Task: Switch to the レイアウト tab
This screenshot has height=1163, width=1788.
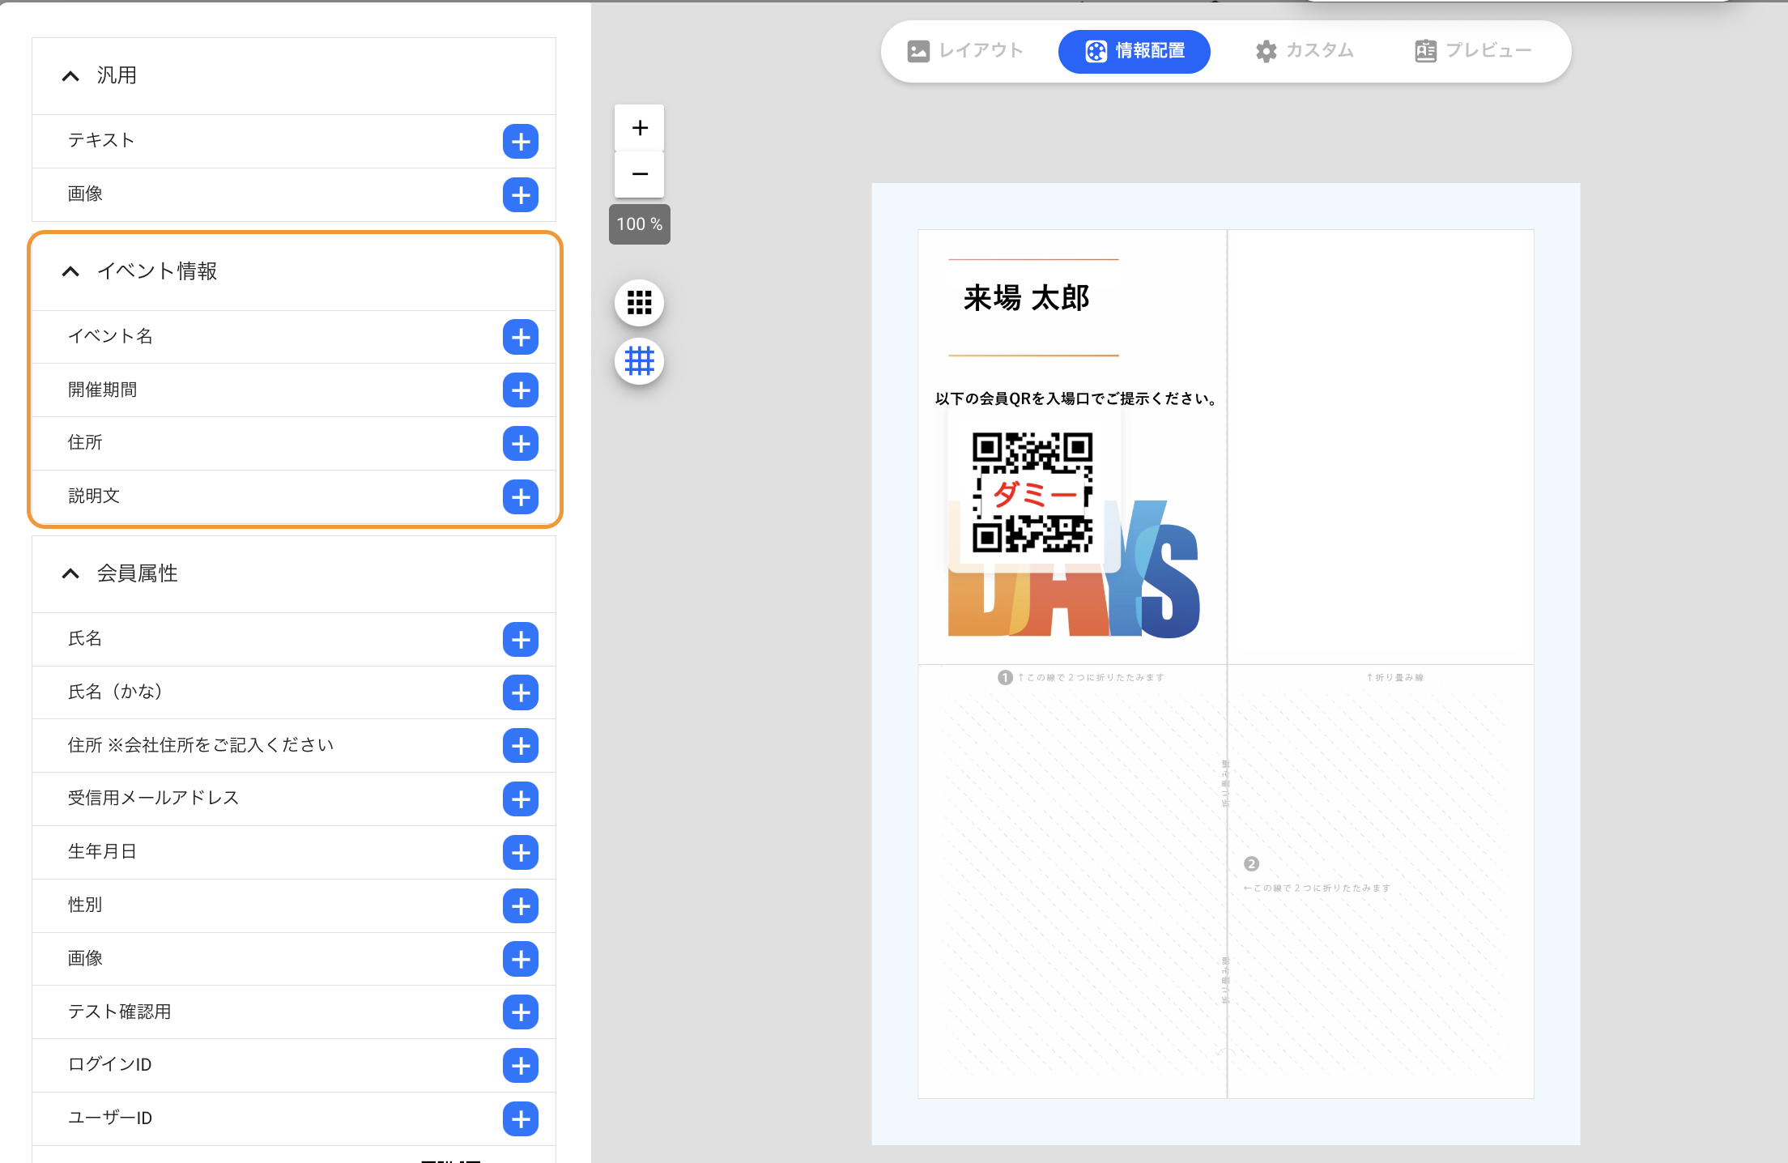Action: tap(965, 51)
